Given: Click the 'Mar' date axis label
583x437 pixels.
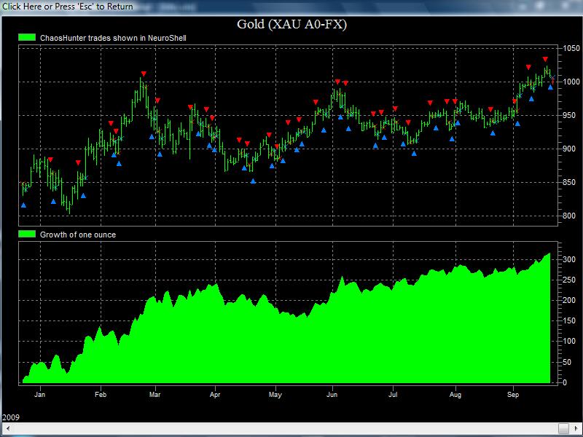Looking at the screenshot, I should click(155, 395).
